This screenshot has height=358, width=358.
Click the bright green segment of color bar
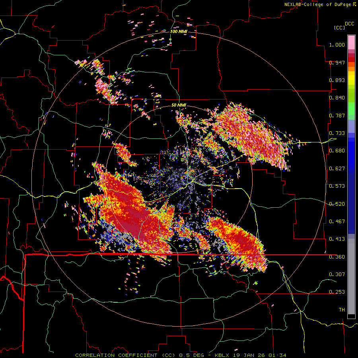[351, 109]
